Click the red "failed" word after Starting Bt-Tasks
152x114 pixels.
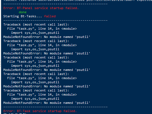[x=50, y=16]
